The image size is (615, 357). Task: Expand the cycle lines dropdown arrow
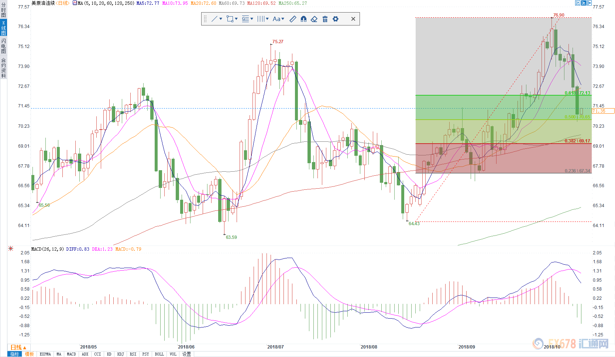(x=267, y=19)
